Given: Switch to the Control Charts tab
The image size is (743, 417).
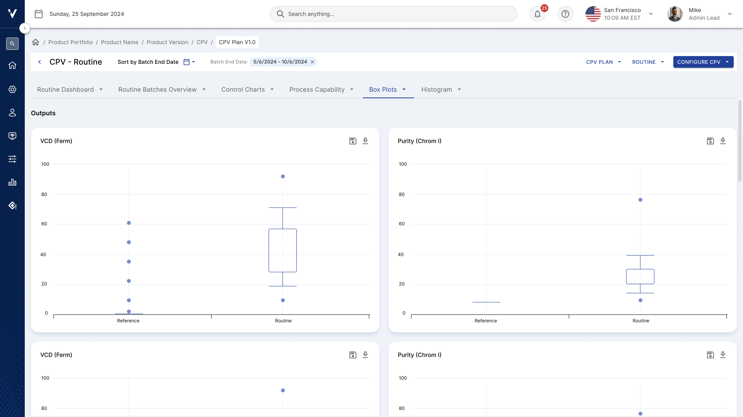Looking at the screenshot, I should tap(248, 90).
